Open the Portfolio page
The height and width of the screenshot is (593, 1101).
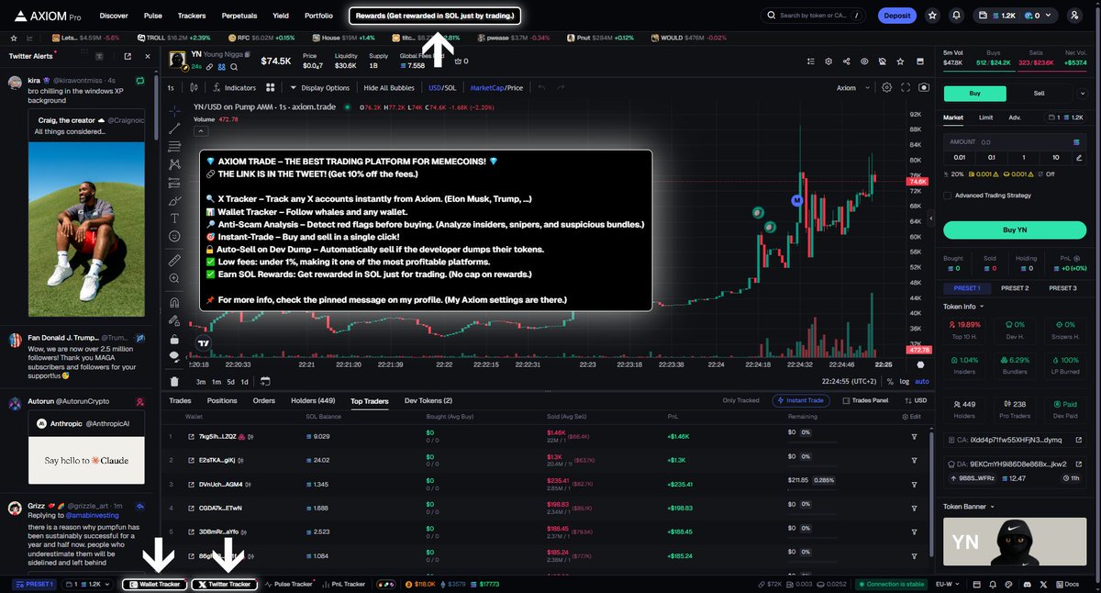click(x=318, y=16)
